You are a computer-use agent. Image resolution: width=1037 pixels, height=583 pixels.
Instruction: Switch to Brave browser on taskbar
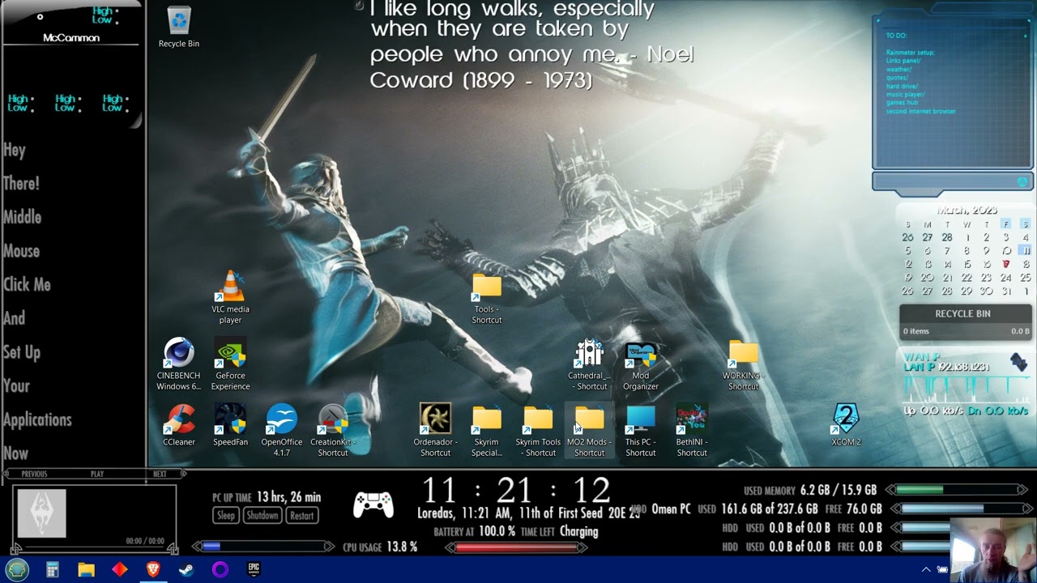pos(153,569)
